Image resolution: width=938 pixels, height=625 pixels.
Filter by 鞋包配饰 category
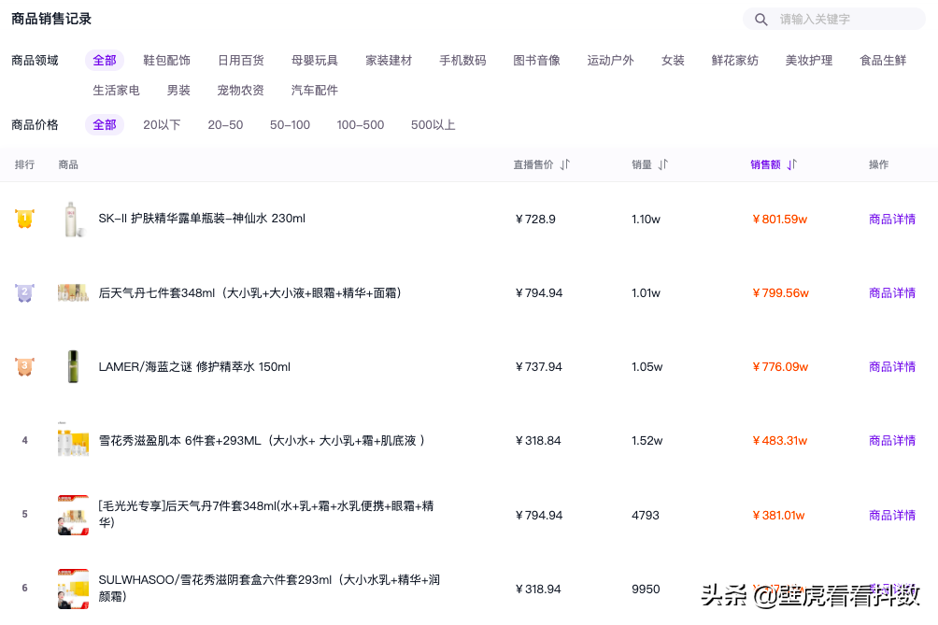point(167,60)
